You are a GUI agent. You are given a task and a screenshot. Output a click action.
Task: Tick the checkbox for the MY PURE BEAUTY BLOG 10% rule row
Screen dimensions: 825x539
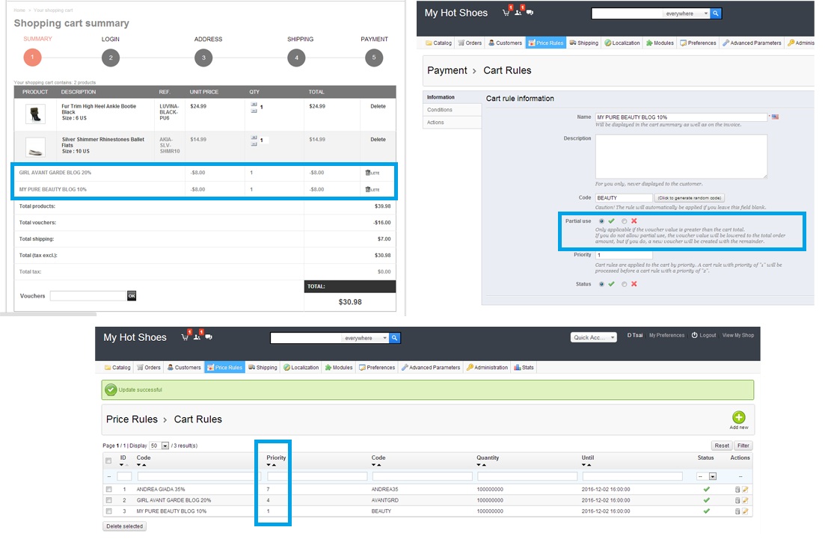[109, 511]
